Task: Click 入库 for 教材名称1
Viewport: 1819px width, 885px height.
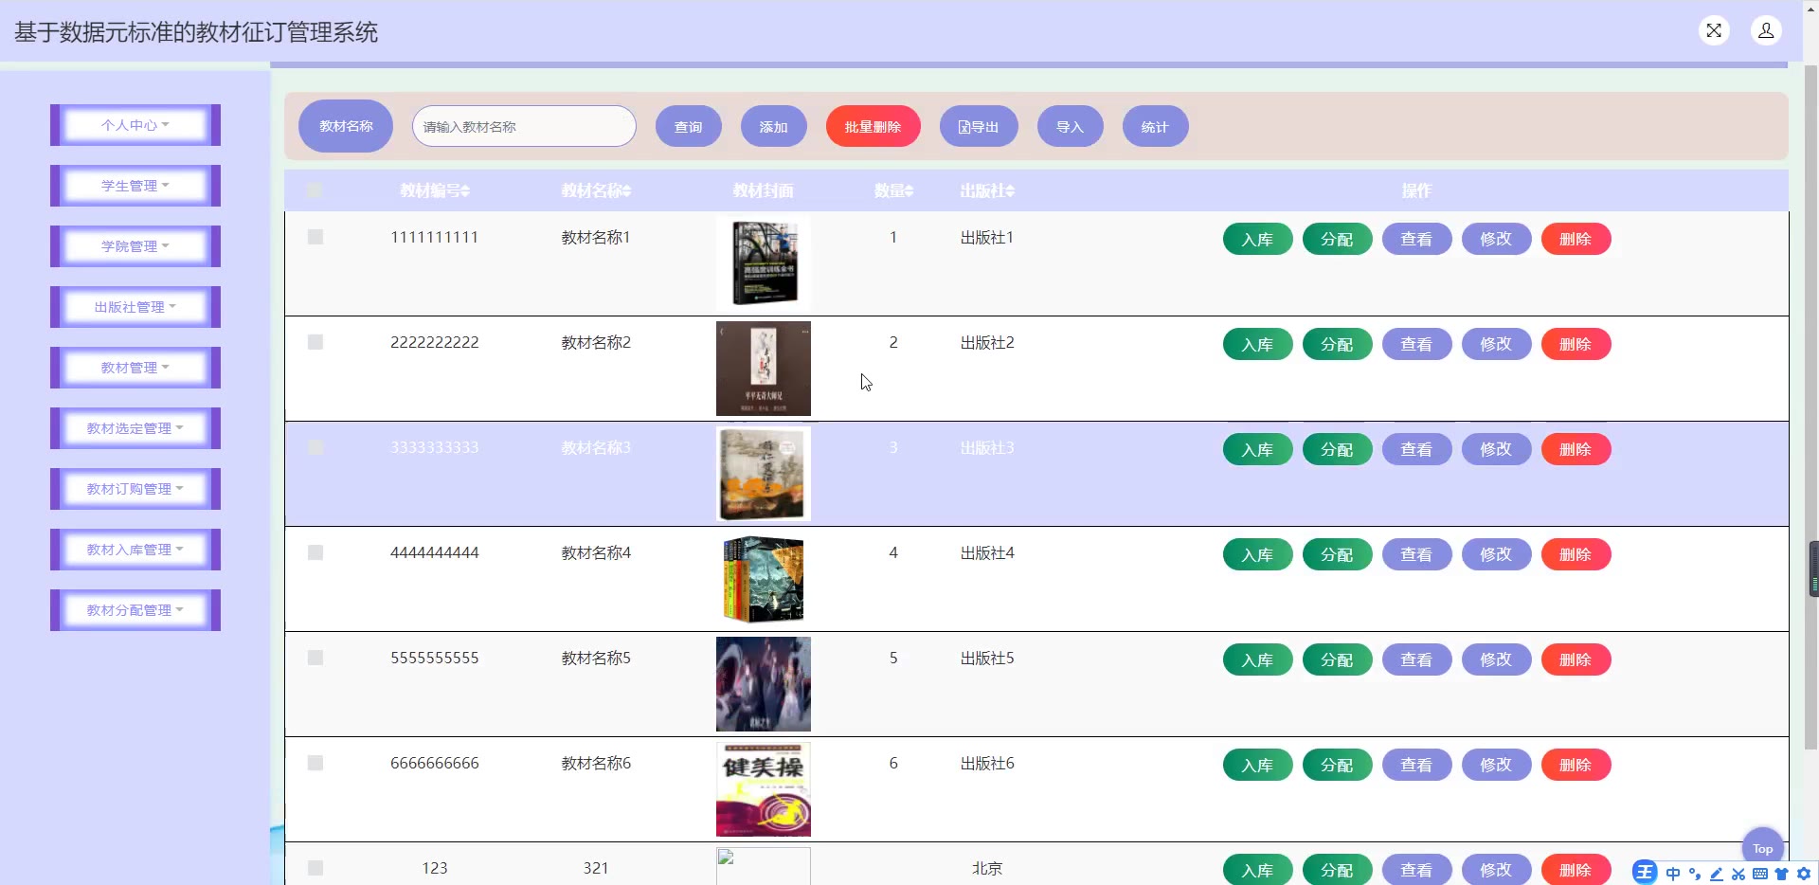Action: pyautogui.click(x=1258, y=239)
